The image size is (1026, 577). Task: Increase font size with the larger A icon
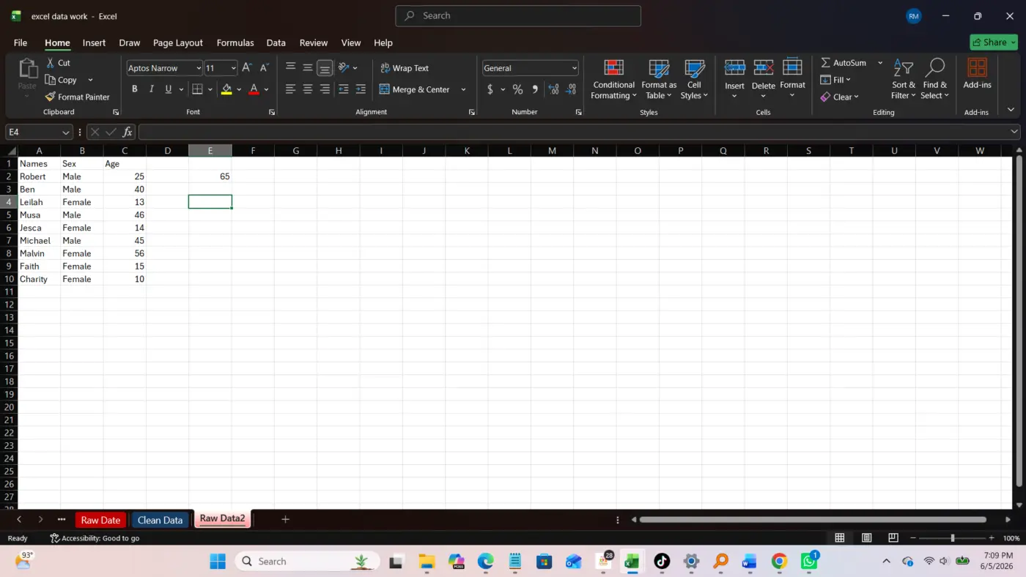pos(247,68)
